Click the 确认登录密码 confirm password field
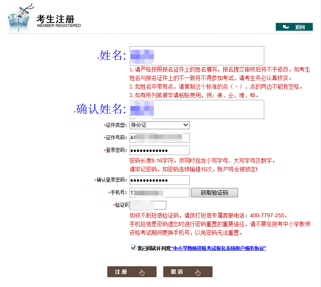Image resolution: width=321 pixels, height=287 pixels. [159, 180]
